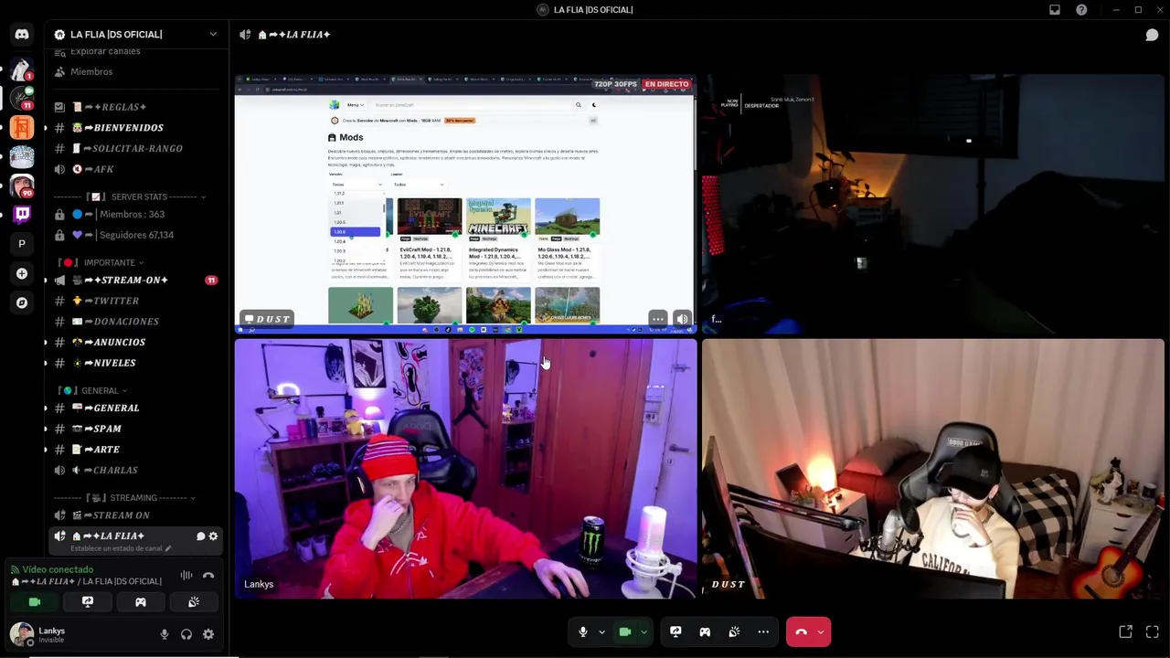Mute microphone beside Lankys username
Viewport: 1170px width, 658px height.
pos(165,634)
